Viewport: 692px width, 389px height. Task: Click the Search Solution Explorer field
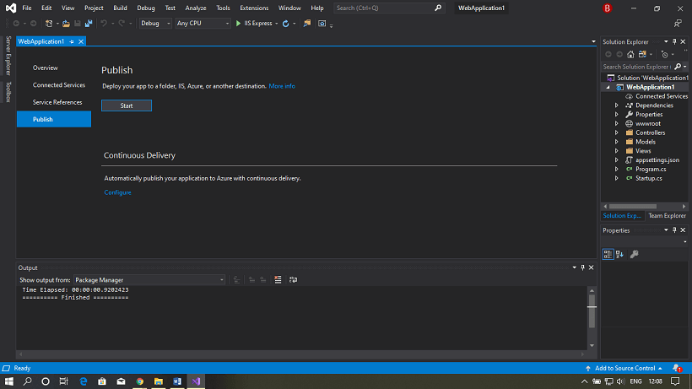tap(636, 67)
